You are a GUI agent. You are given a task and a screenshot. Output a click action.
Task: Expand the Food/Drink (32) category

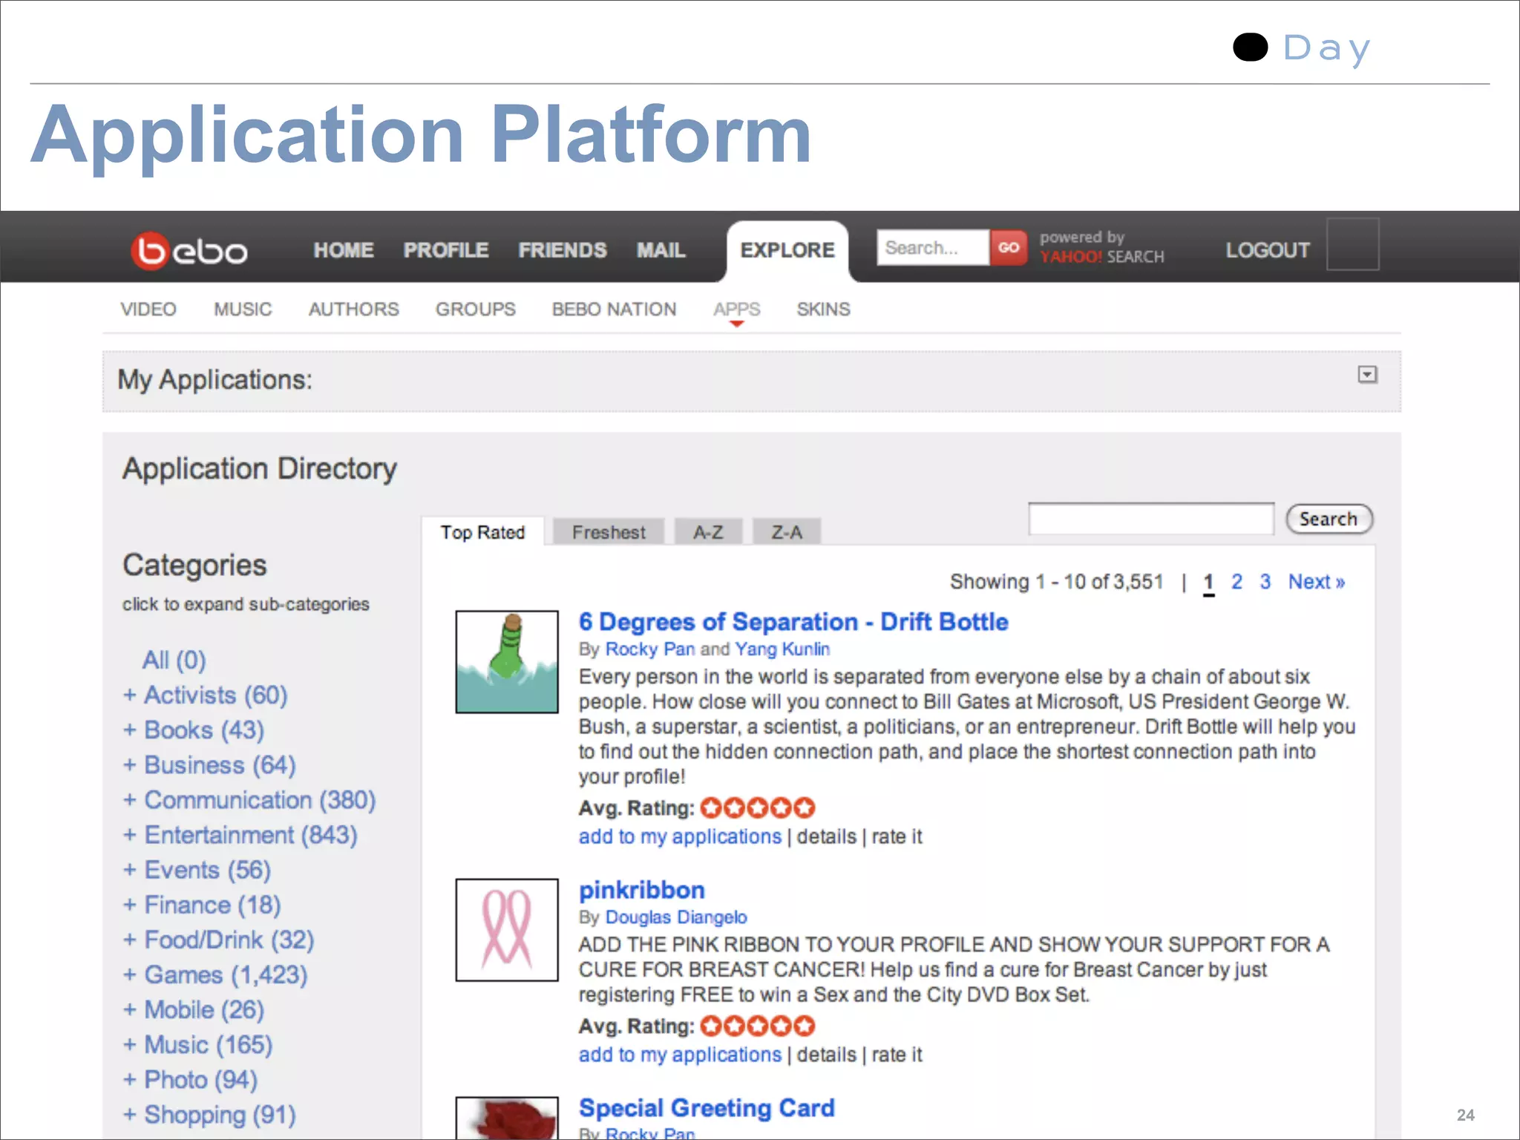(x=219, y=940)
